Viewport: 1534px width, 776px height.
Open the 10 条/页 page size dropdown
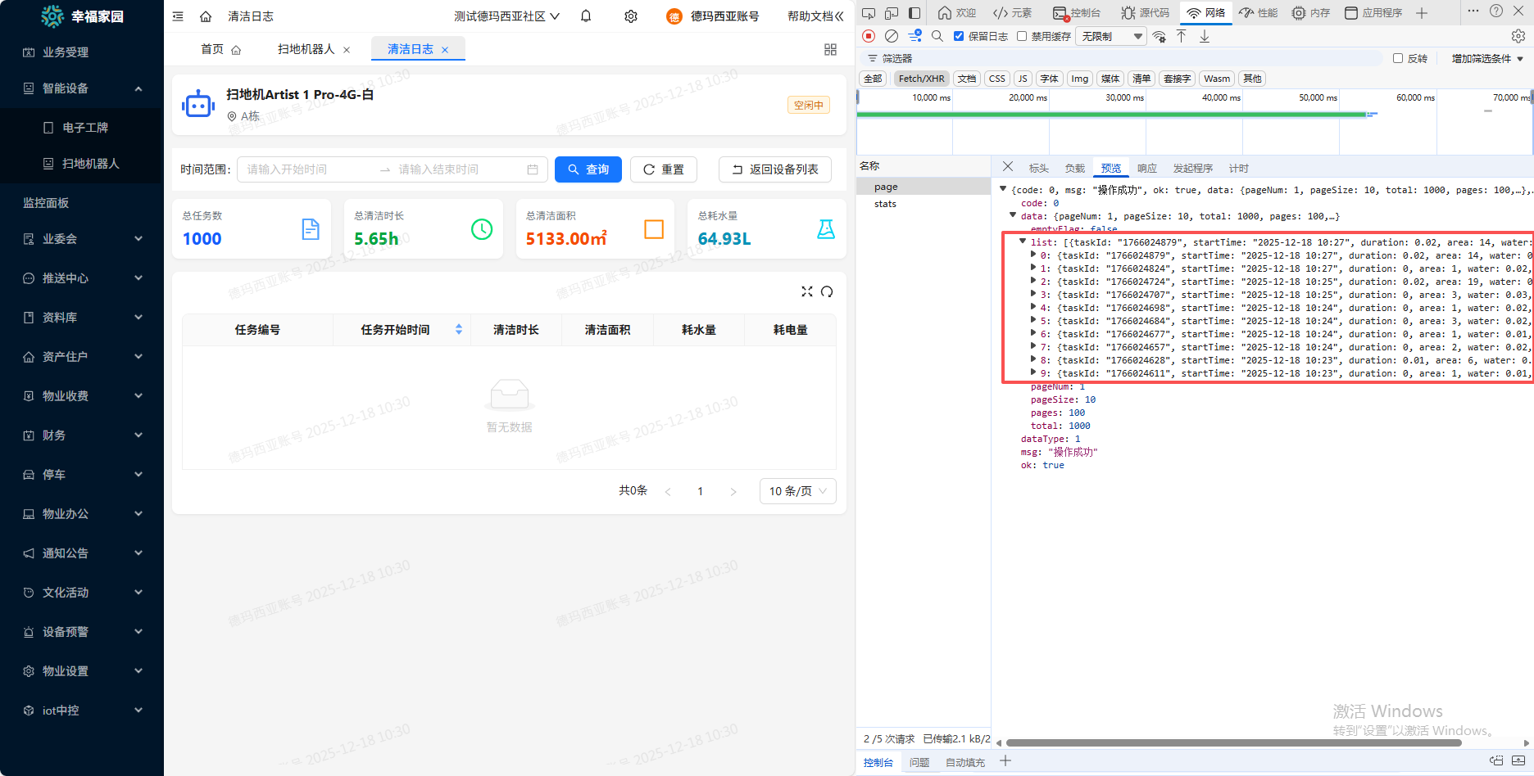click(797, 491)
